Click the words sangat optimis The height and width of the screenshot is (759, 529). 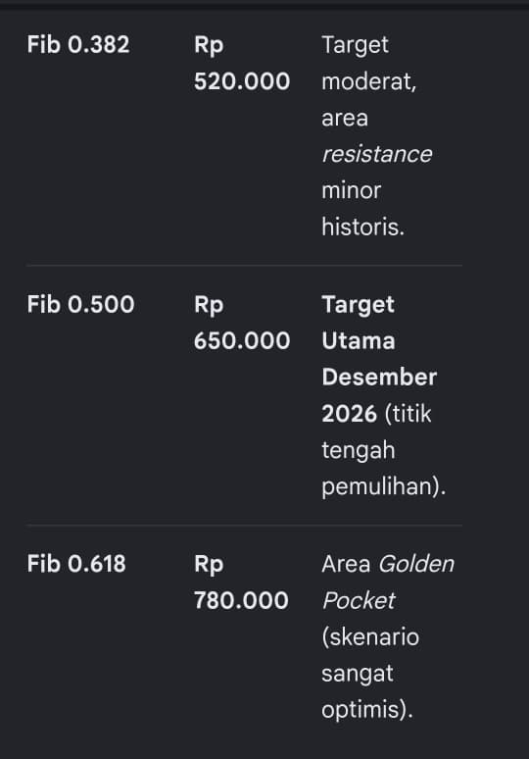point(367,691)
